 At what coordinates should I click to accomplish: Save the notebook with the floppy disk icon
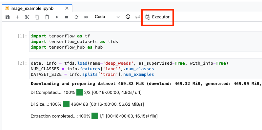pos(8,17)
